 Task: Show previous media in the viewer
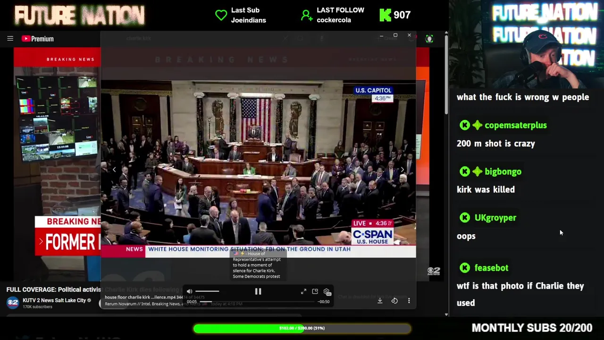coord(114,170)
